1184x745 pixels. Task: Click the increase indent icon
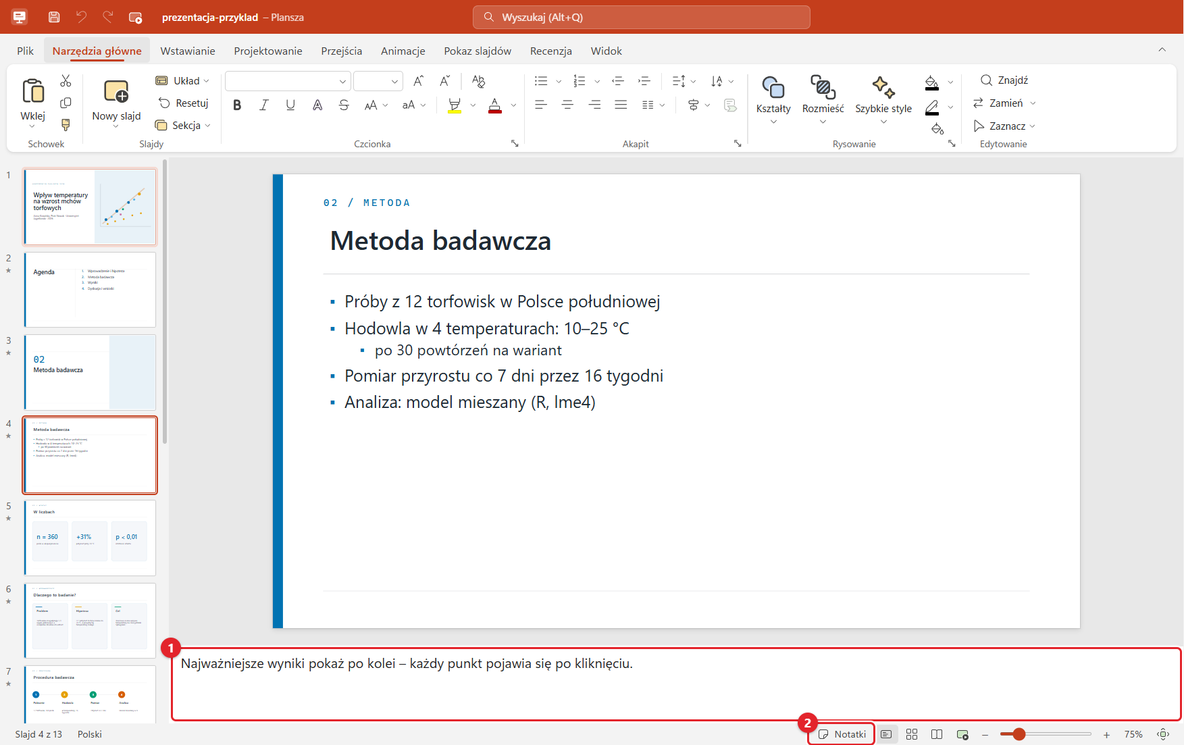tap(644, 81)
